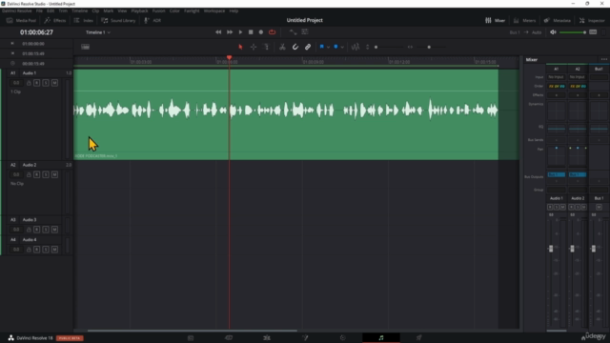Toggle the DIM button near volume
Screen dimensions: 610x343
pyautogui.click(x=593, y=32)
